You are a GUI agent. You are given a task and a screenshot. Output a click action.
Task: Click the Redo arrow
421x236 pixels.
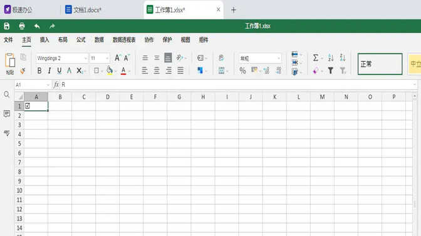[x=52, y=26]
